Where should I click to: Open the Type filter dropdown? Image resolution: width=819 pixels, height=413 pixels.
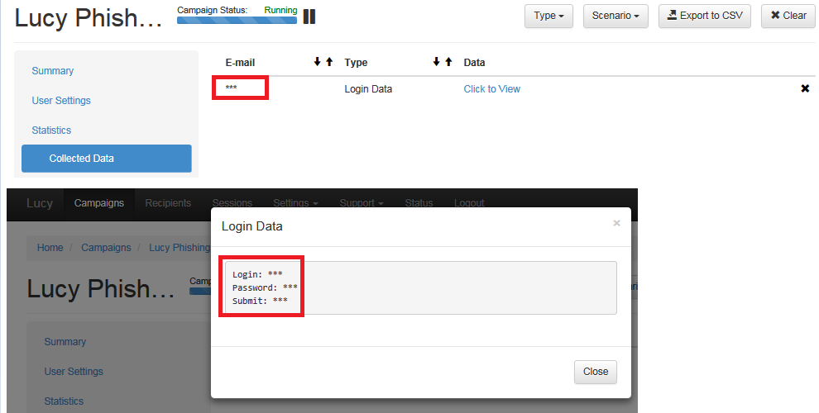(x=548, y=16)
